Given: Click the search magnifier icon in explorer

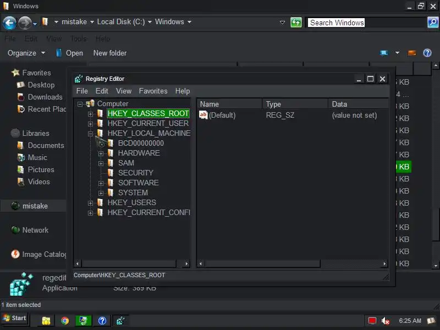Looking at the screenshot, I should pos(433,22).
